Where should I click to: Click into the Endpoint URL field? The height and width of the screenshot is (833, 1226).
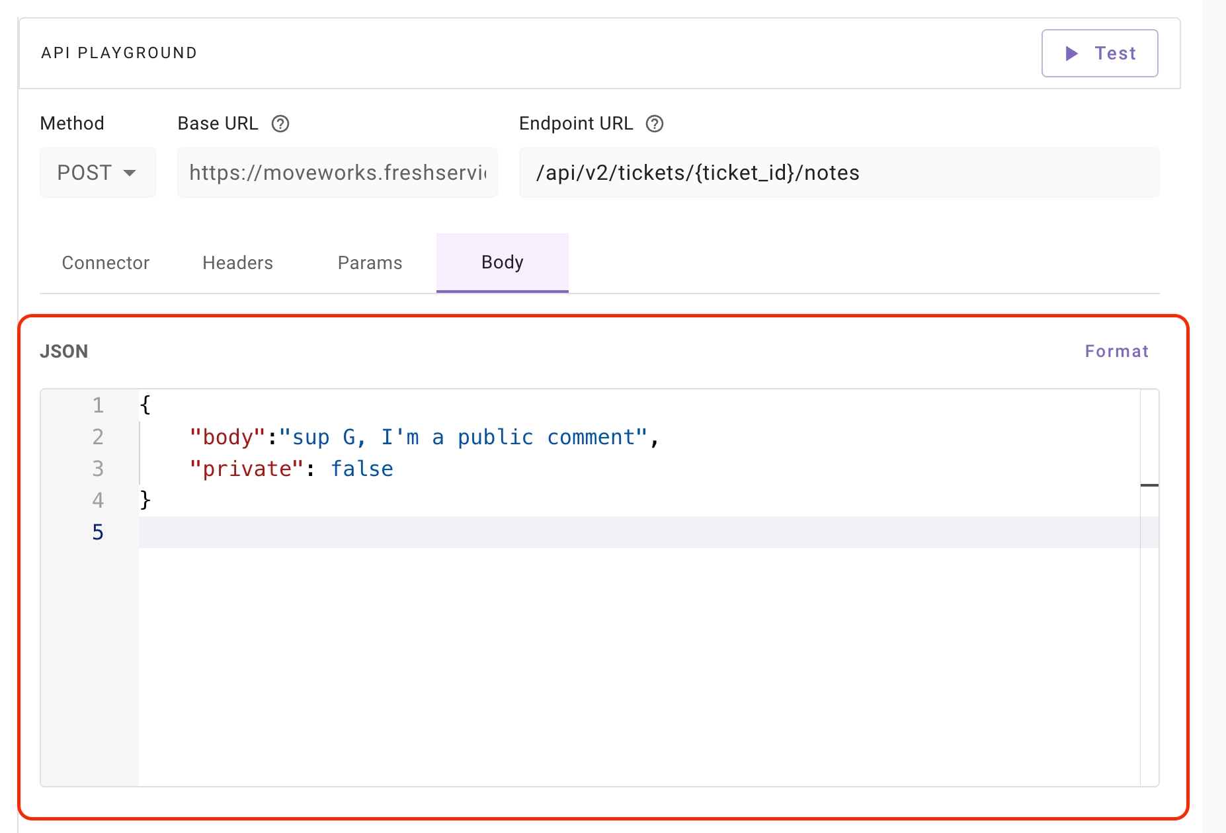tap(838, 173)
